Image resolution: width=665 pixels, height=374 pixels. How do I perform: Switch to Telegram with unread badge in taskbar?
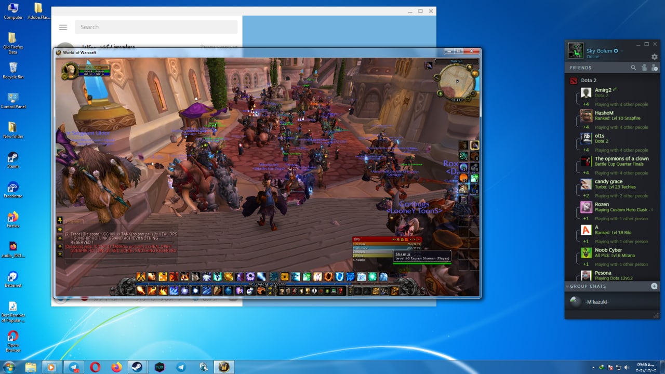(73, 367)
